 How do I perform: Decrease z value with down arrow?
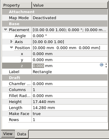point(106,67)
